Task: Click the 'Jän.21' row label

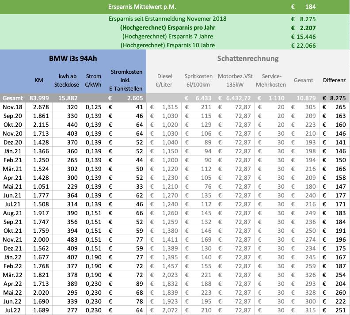Action: (13, 151)
